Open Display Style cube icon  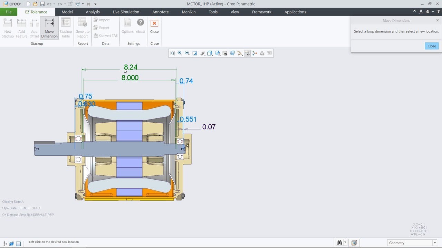point(210,53)
